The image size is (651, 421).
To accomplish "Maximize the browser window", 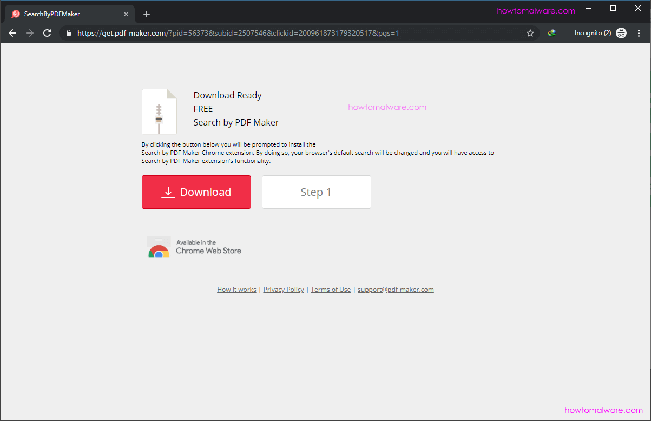I will click(613, 8).
